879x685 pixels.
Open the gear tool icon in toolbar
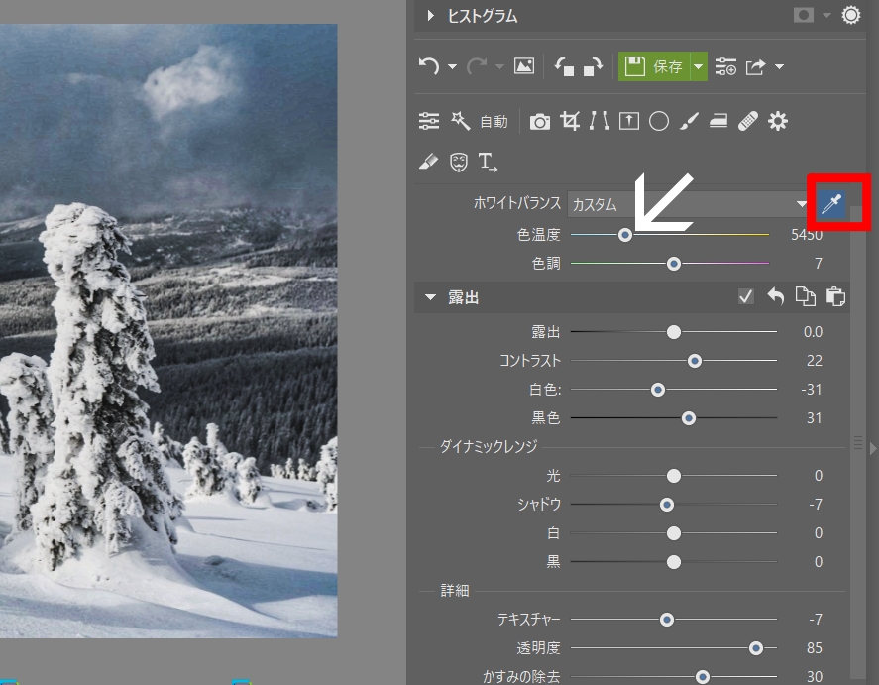coord(778,121)
